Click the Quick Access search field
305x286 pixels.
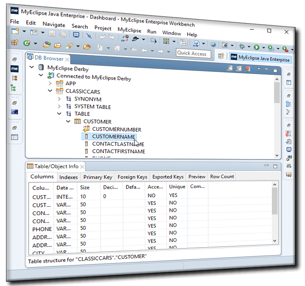tap(193, 53)
